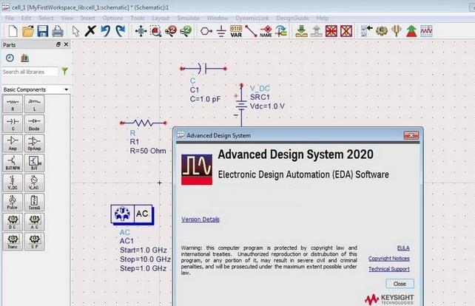Viewport: 475px width, 306px height.
Task: Insert a VAR variable equation block
Action: click(x=236, y=31)
